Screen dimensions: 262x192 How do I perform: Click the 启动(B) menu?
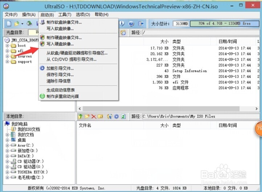[47, 15]
